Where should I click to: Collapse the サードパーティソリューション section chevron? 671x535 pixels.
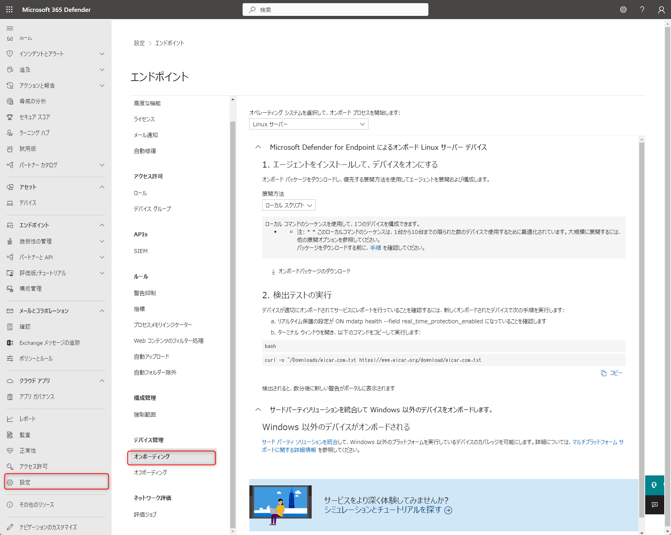pyautogui.click(x=258, y=409)
